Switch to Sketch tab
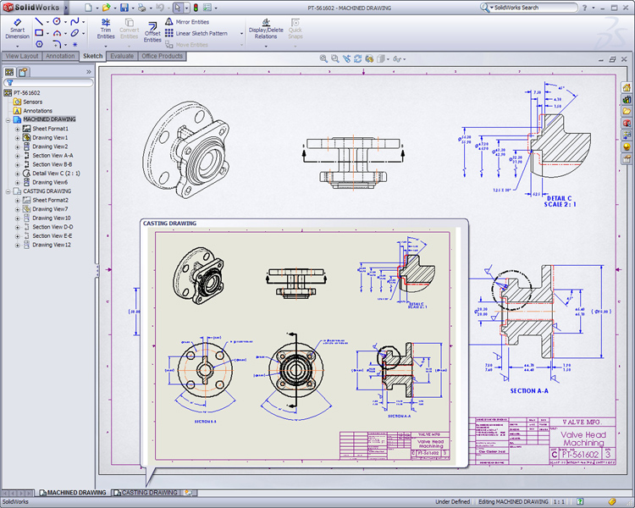This screenshot has height=508, width=635. (x=93, y=56)
